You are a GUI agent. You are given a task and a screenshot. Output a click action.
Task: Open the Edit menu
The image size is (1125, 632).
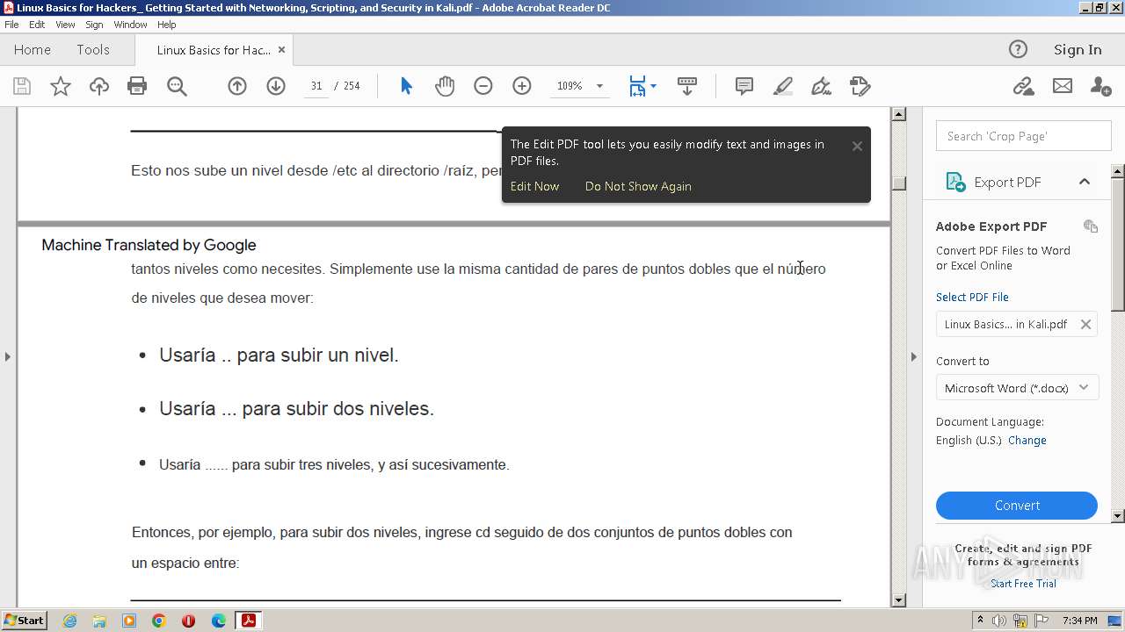coord(37,25)
